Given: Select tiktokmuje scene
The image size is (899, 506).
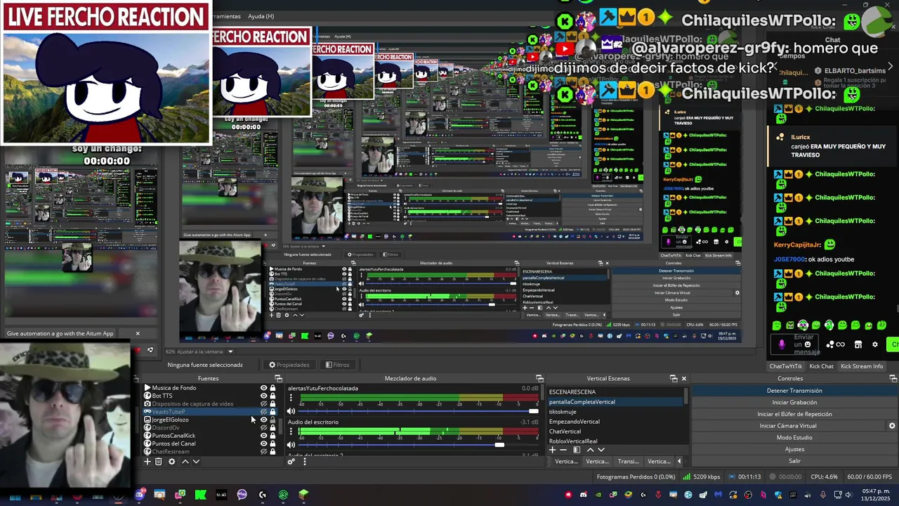Looking at the screenshot, I should pos(563,412).
